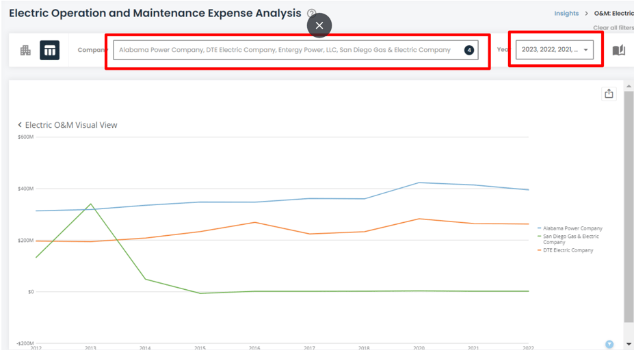Toggle DTE Electric Company legend entry
The height and width of the screenshot is (350, 634).
coord(565,250)
